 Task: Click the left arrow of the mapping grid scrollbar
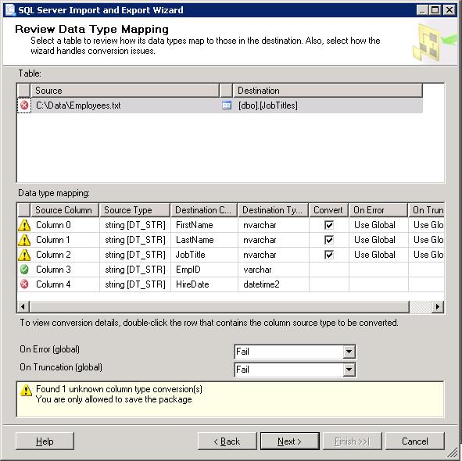pos(23,306)
